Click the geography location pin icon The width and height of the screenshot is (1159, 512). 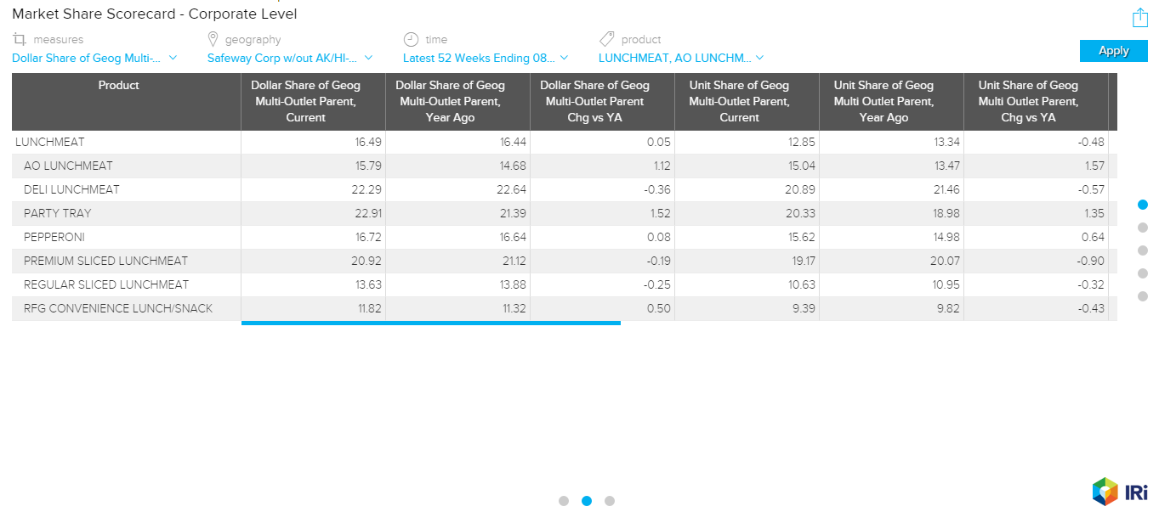point(213,39)
